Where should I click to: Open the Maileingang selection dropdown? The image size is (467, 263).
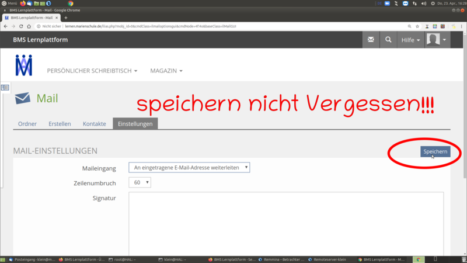[189, 168]
